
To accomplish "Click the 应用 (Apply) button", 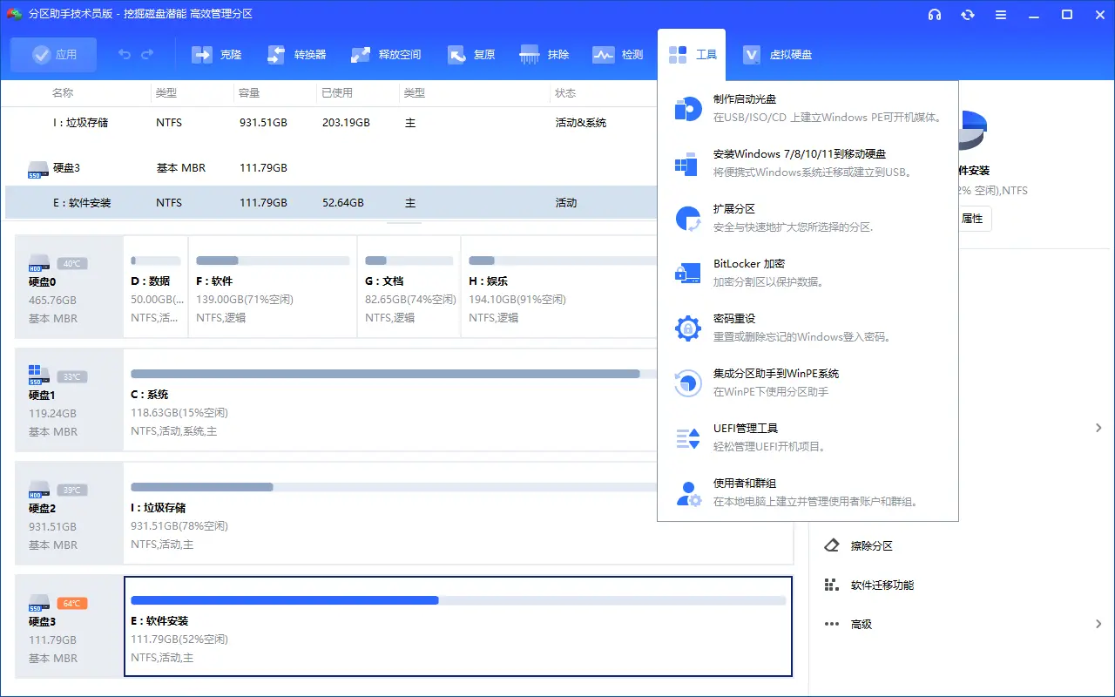I will pos(54,55).
